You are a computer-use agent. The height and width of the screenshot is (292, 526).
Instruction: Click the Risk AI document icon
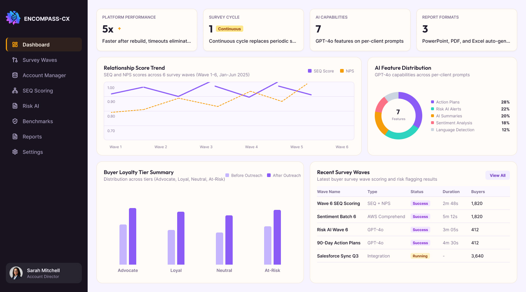tap(15, 106)
